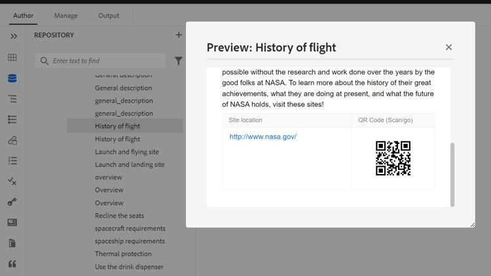This screenshot has width=491, height=276.
Task: Open the Templates document icon
Action: 12,243
